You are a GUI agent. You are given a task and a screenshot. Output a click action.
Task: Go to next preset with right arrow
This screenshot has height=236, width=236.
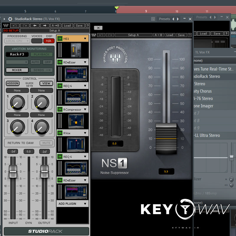pyautogui.click(x=45, y=26)
